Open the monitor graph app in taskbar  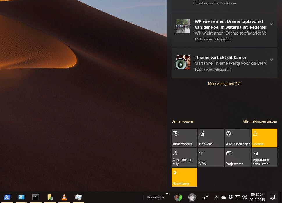pos(78,197)
